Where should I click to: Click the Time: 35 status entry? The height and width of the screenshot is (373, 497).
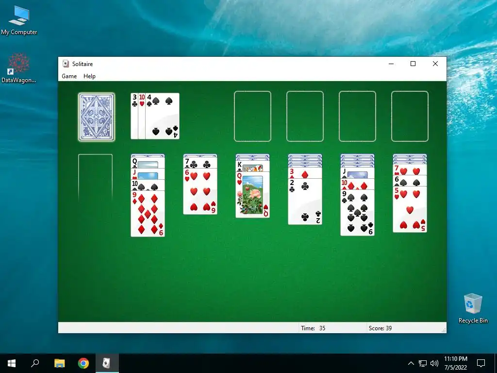coord(313,328)
